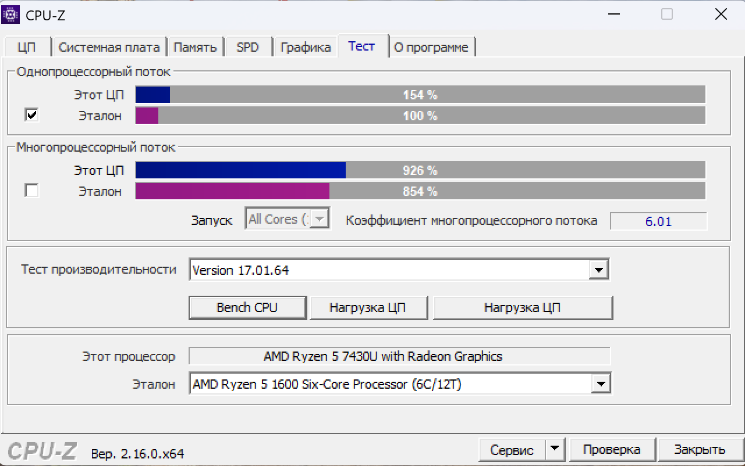This screenshot has width=745, height=466.
Task: Click the AMD Ryzen 5 7430U processor field
Action: pos(400,356)
